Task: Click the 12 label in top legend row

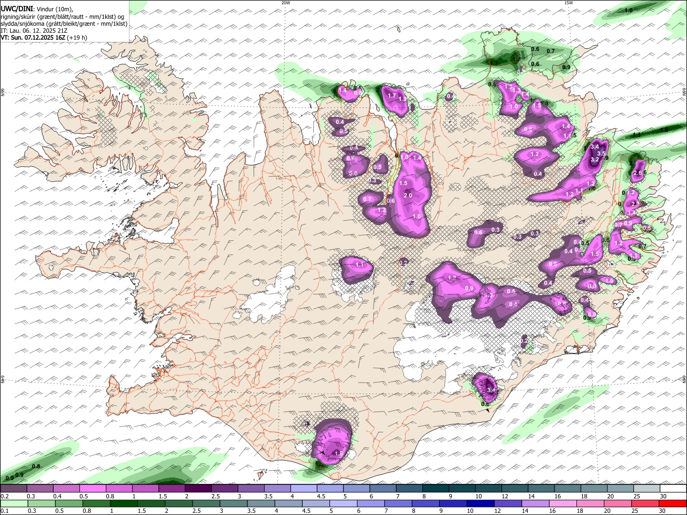Action: pyautogui.click(x=505, y=496)
